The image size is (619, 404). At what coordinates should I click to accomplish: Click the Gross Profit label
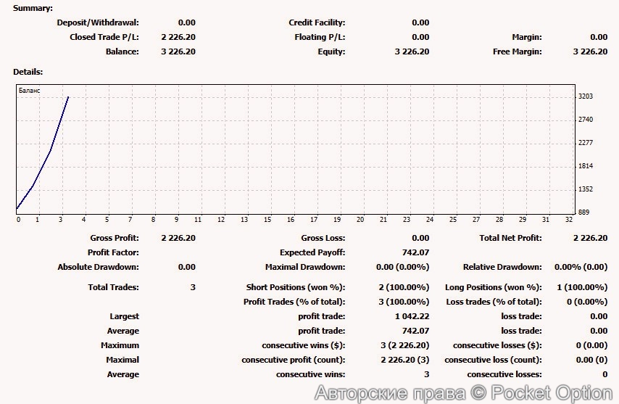pyautogui.click(x=115, y=238)
